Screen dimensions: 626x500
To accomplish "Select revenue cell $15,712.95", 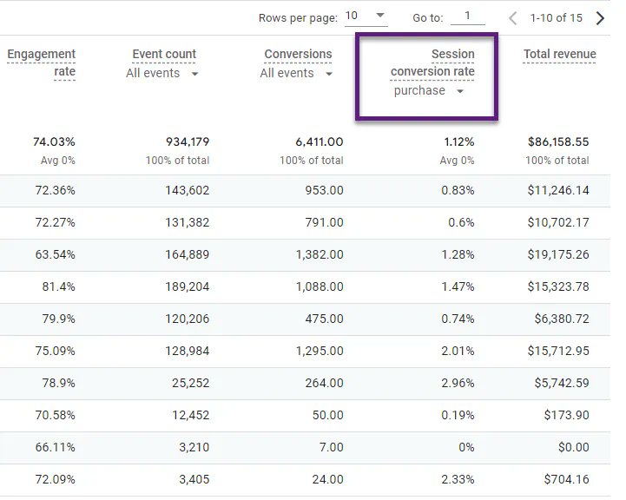I will (x=558, y=351).
